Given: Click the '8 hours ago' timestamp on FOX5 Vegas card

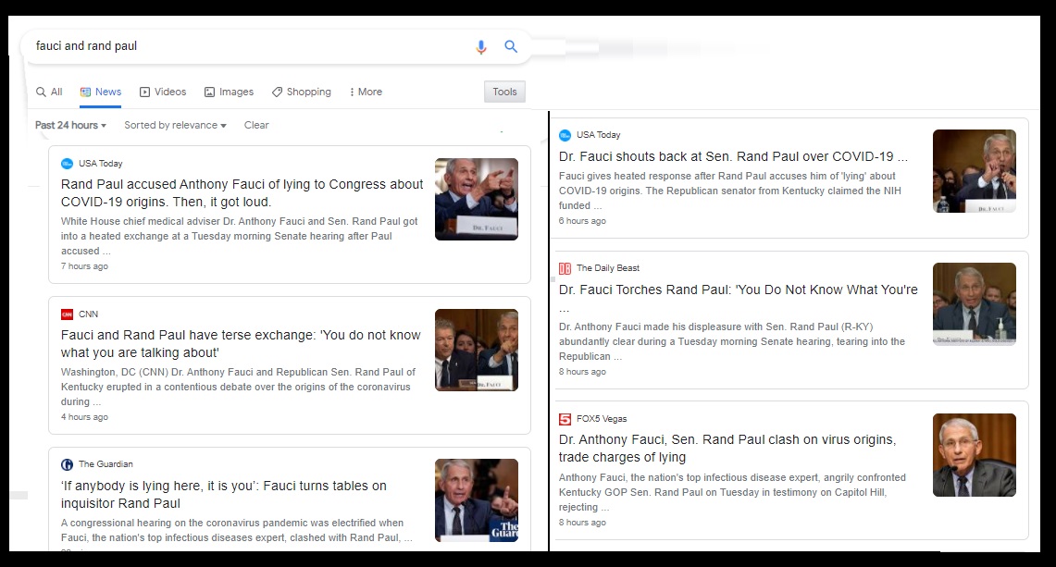Looking at the screenshot, I should coord(582,523).
